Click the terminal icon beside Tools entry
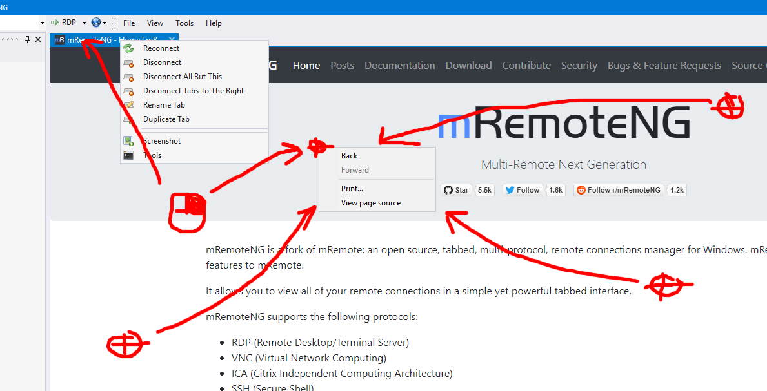Viewport: 767px width, 391px height. click(128, 155)
